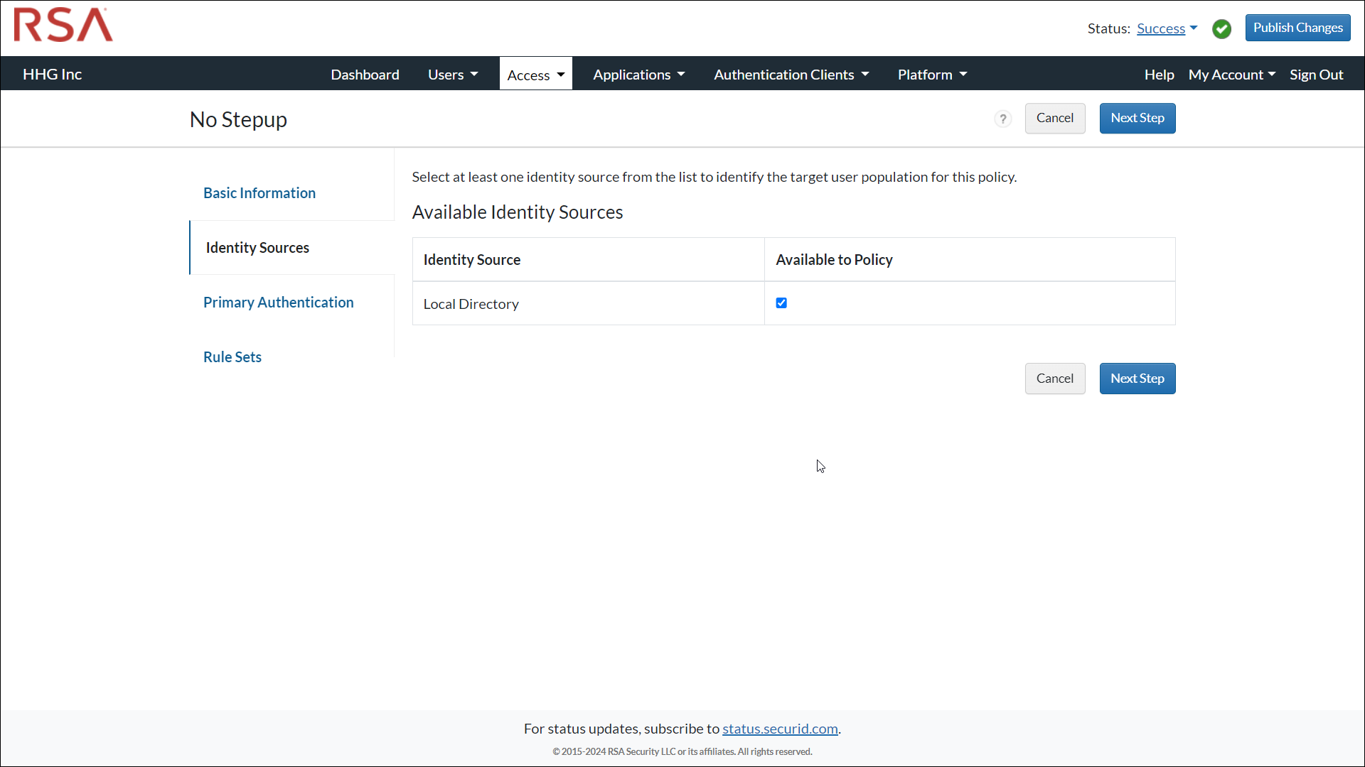Open the Rule Sets step

pyautogui.click(x=232, y=357)
